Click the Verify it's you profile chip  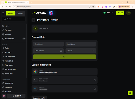124,7
